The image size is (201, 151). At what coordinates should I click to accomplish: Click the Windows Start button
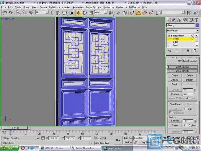pyautogui.click(x=10, y=148)
